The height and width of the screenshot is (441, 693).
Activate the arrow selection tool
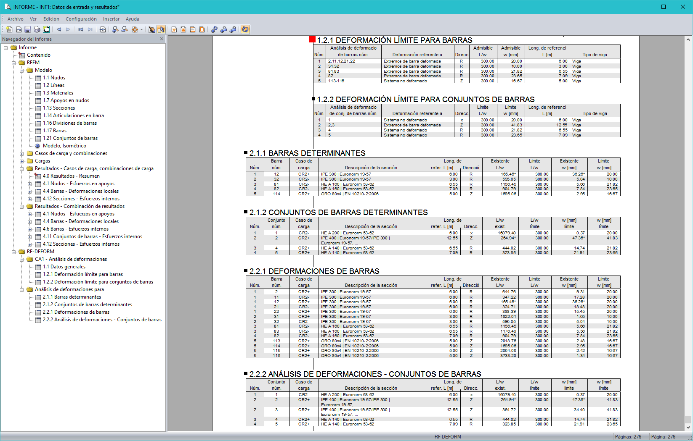coord(161,29)
